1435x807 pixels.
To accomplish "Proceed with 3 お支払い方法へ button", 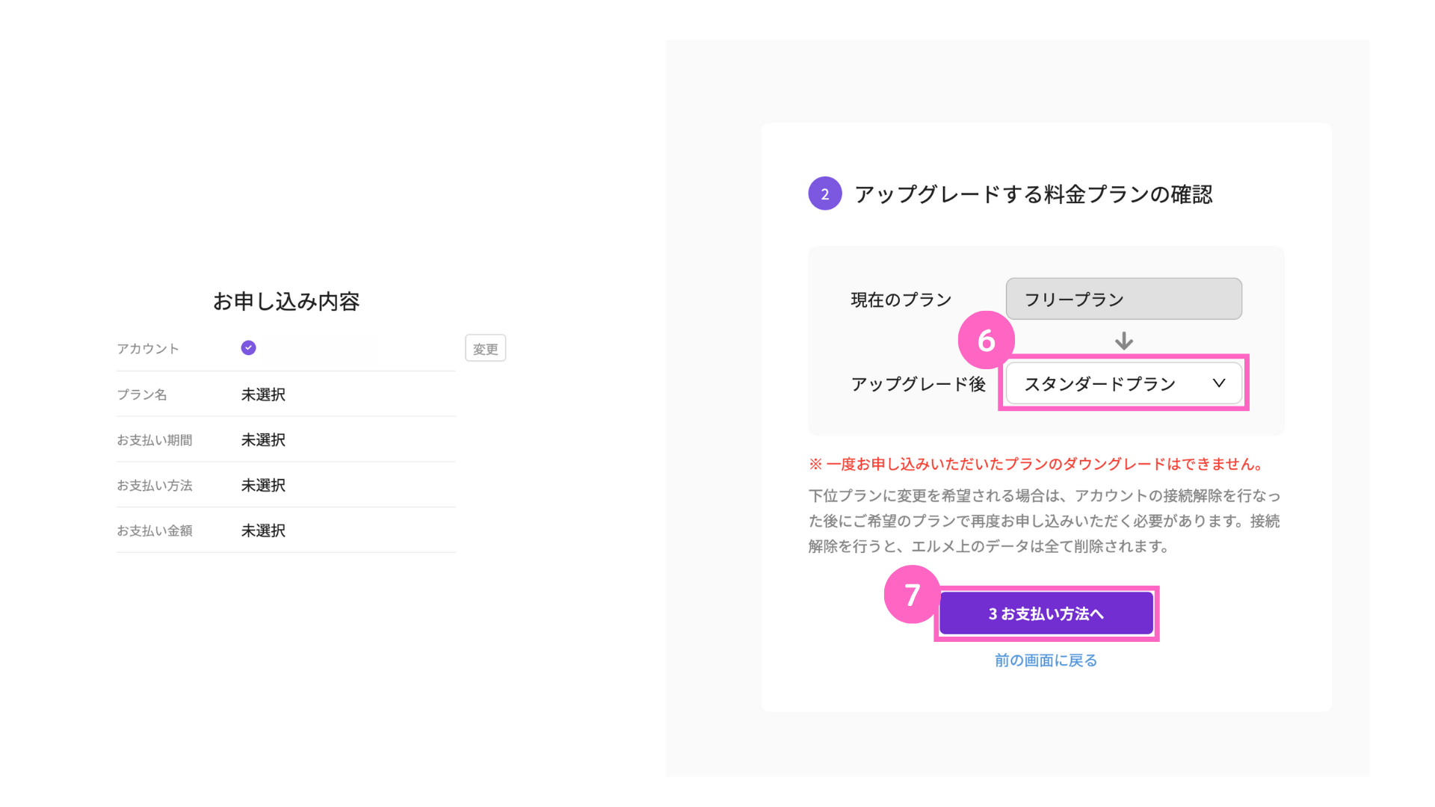I will [x=1046, y=613].
